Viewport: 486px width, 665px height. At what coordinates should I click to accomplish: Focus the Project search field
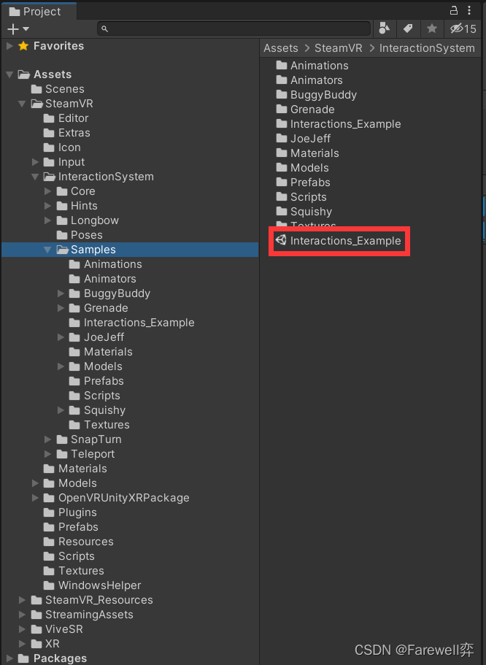(234, 29)
